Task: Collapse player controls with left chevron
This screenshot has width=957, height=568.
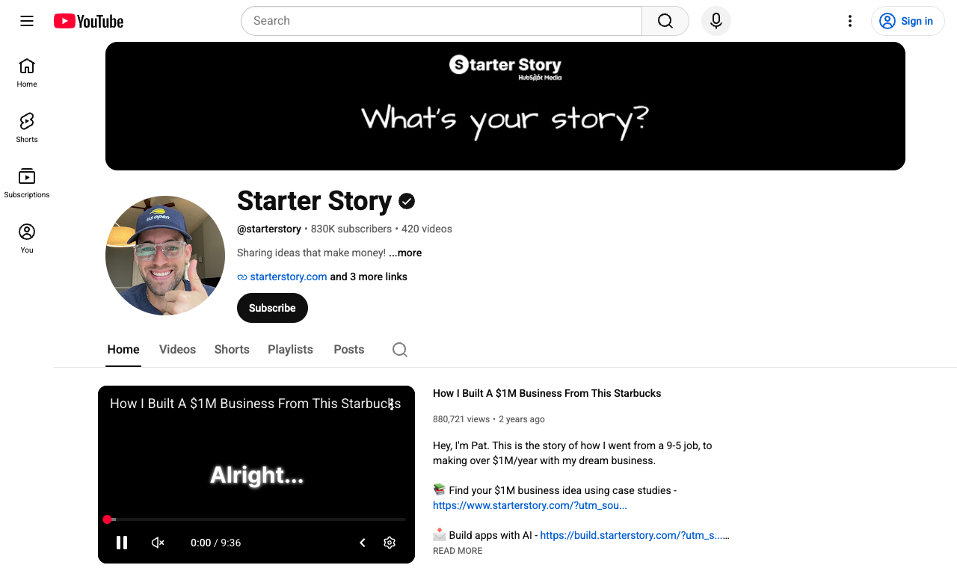Action: pos(363,543)
